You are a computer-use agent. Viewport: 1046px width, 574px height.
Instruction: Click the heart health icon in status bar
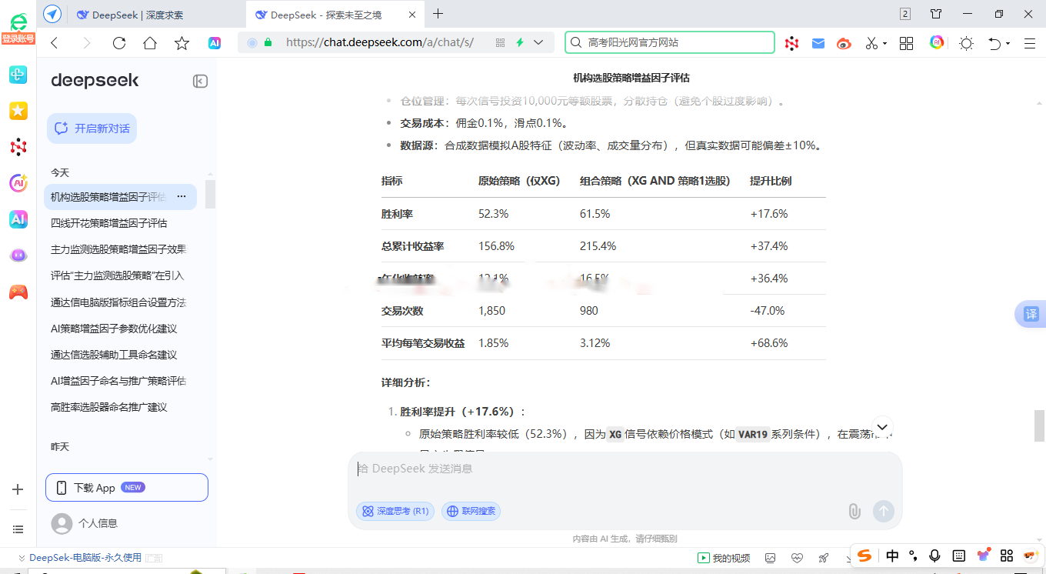click(x=797, y=558)
